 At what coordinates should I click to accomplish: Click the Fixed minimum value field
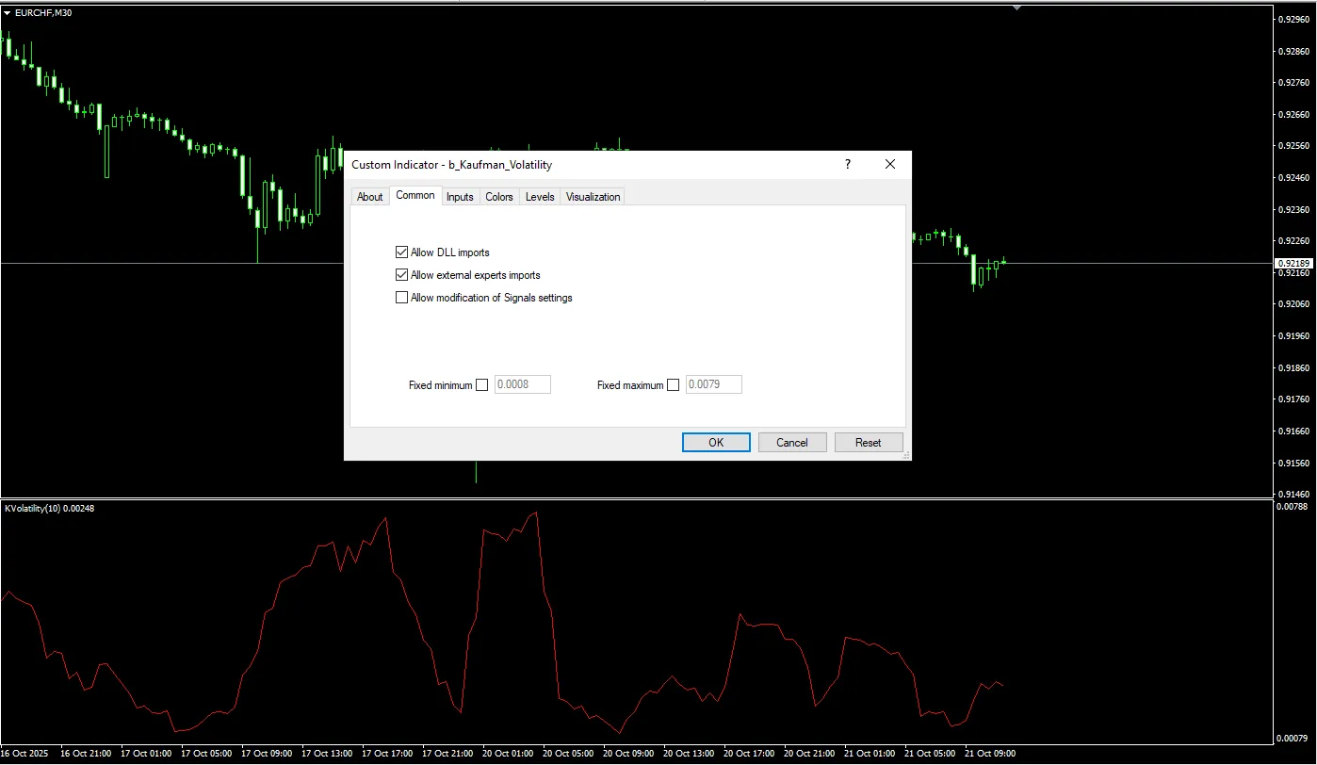[522, 384]
